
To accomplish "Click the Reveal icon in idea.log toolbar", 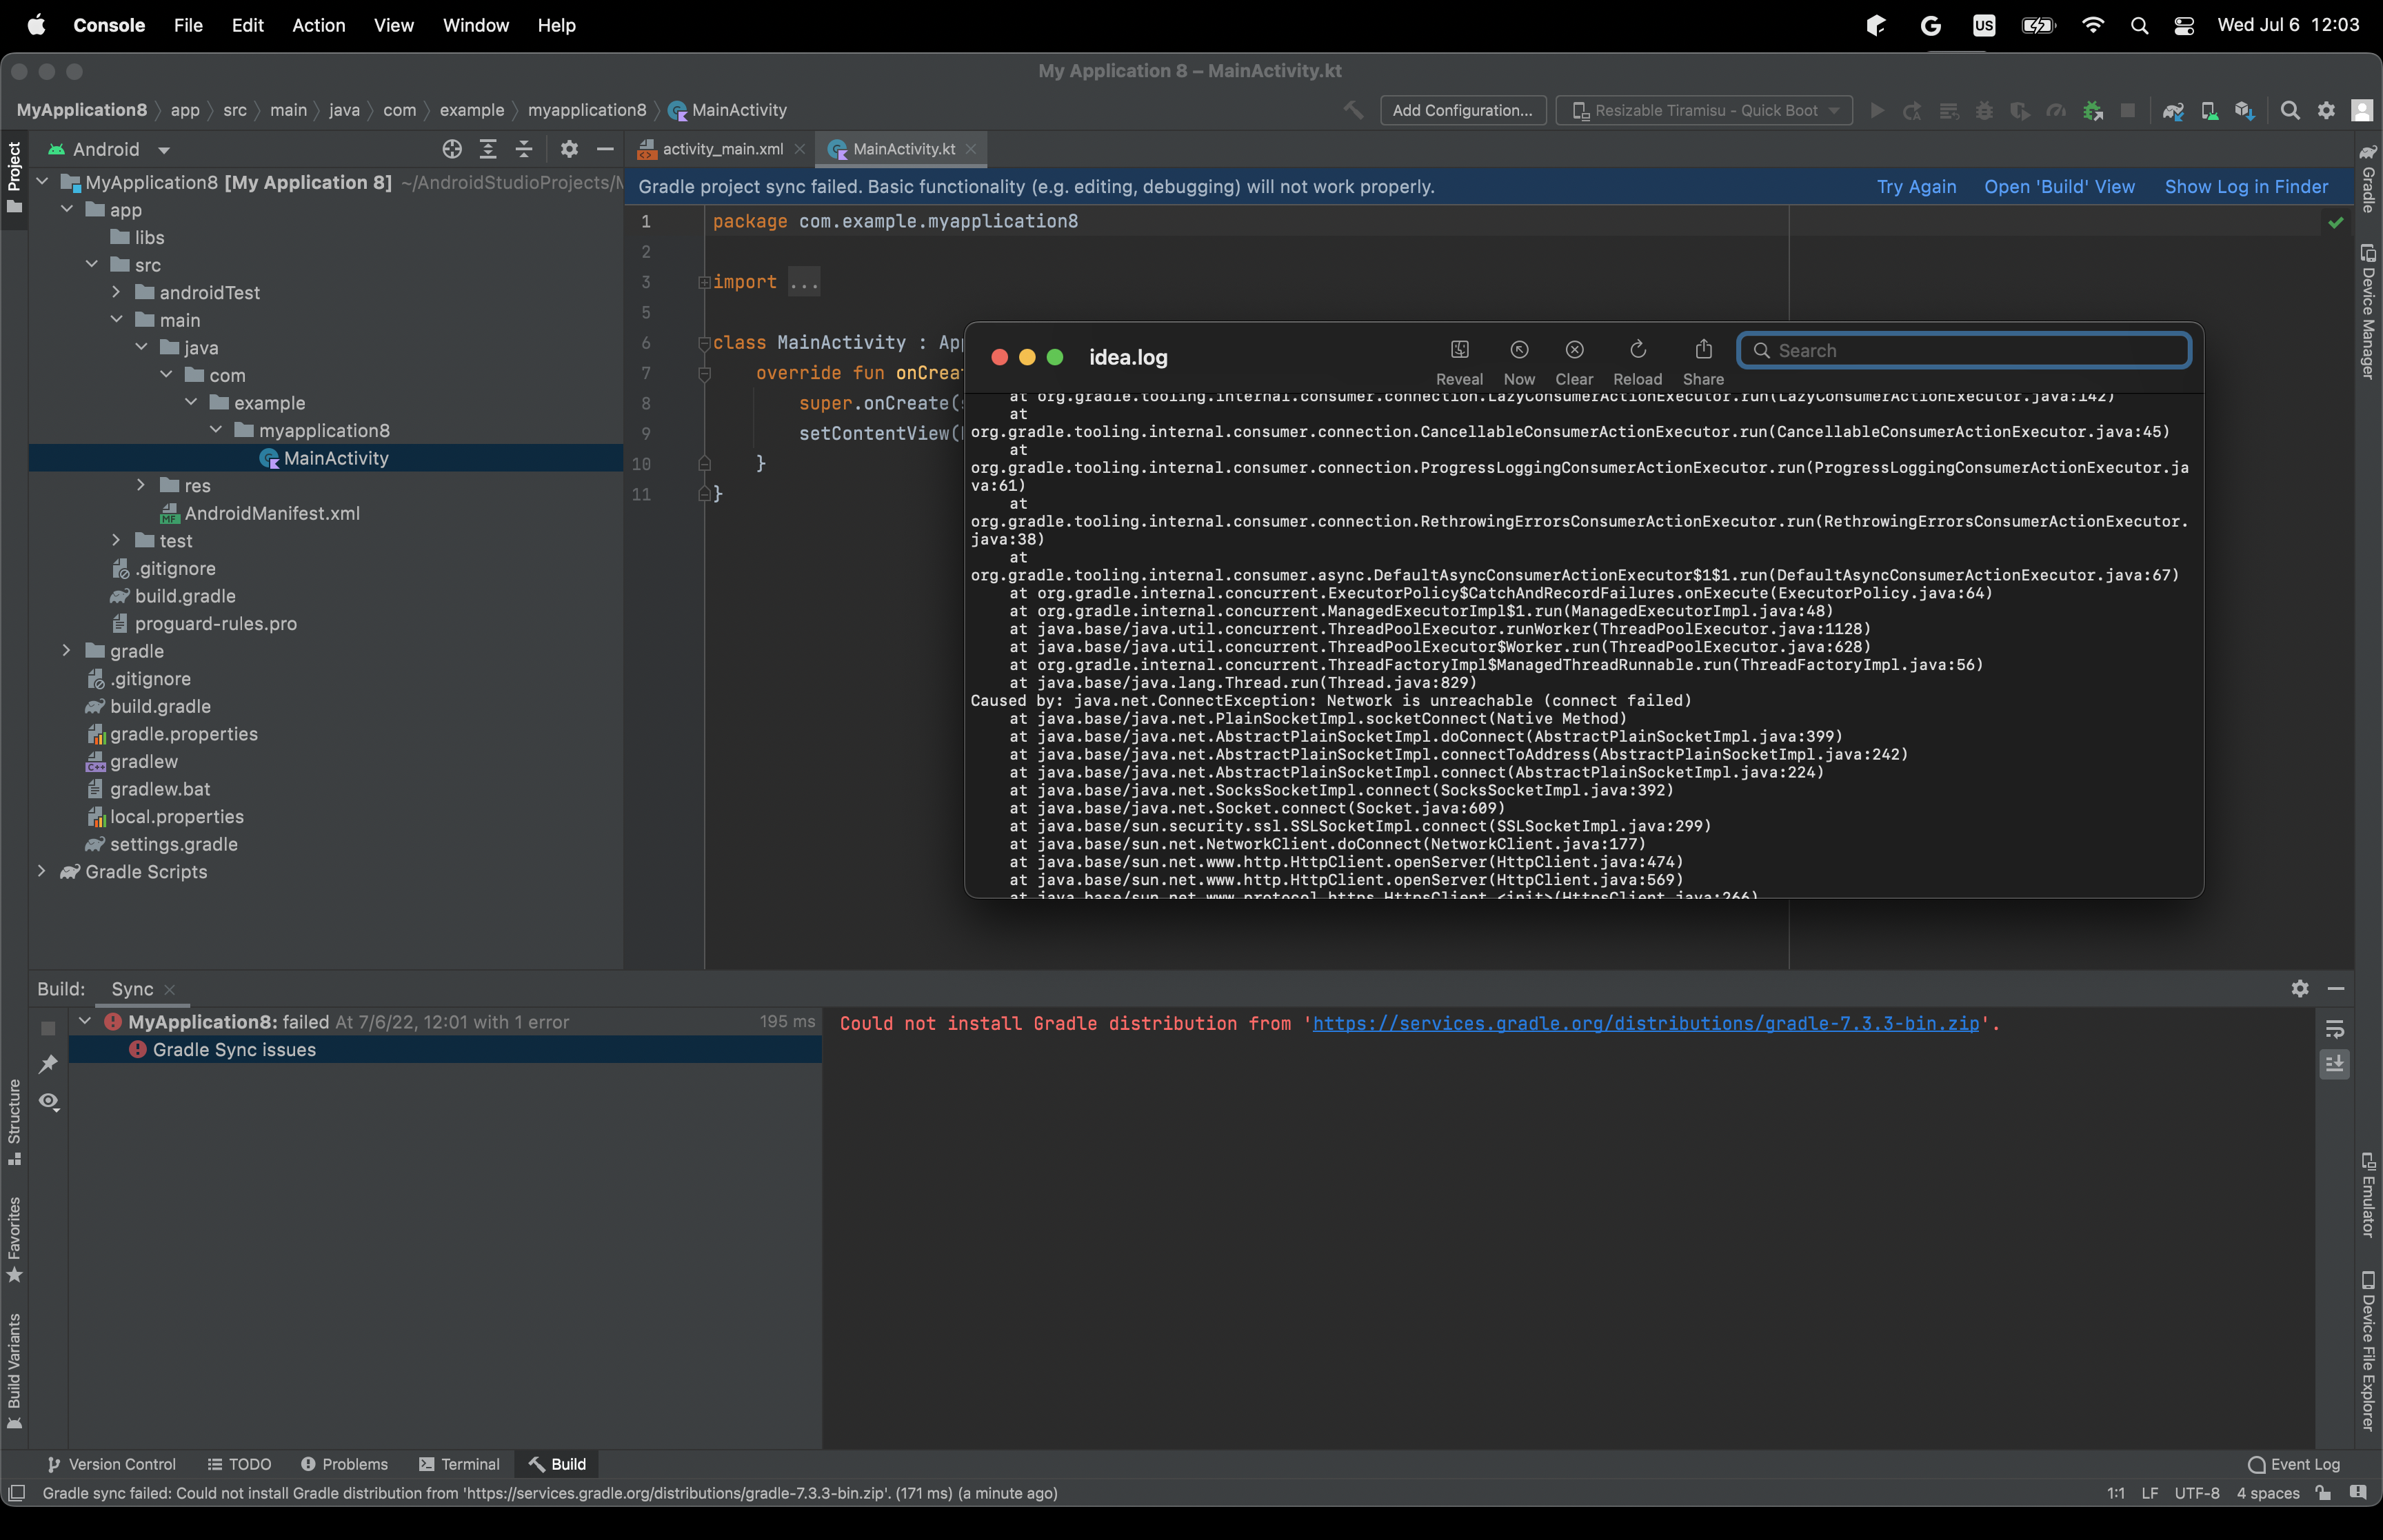I will [x=1459, y=350].
